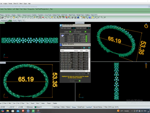Open the Analyze menu
The width and height of the screenshot is (150, 113).
tap(5, 3)
